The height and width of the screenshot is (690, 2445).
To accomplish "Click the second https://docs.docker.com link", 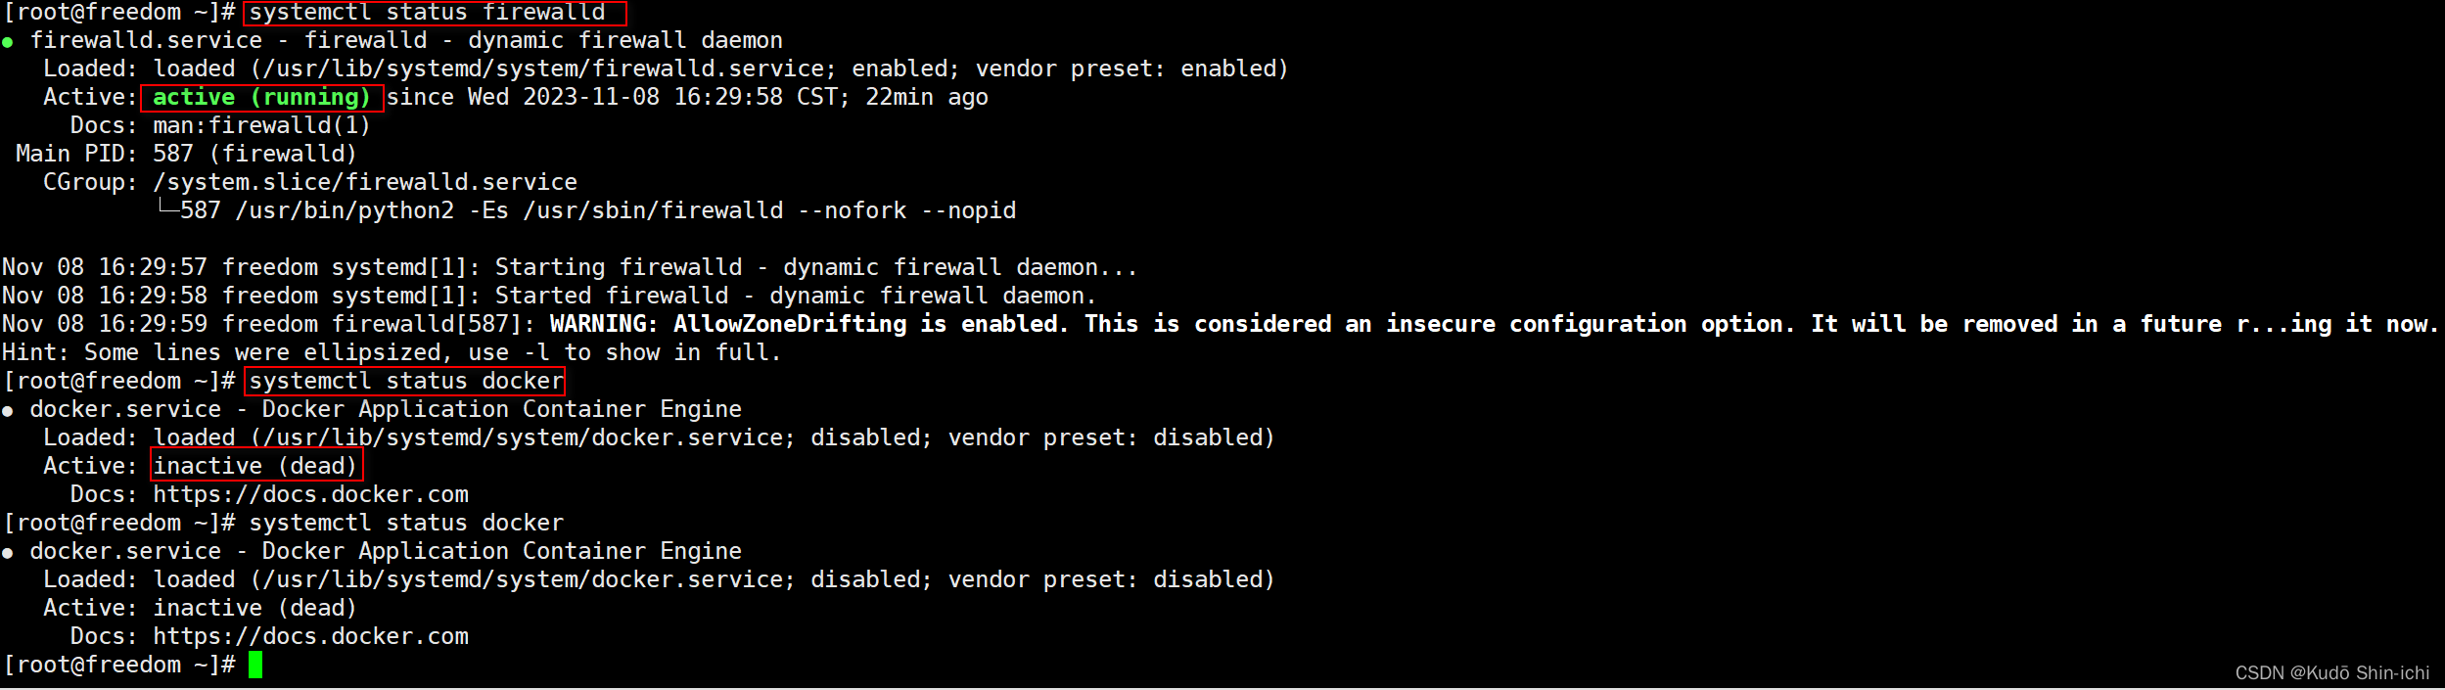I will pyautogui.click(x=311, y=636).
